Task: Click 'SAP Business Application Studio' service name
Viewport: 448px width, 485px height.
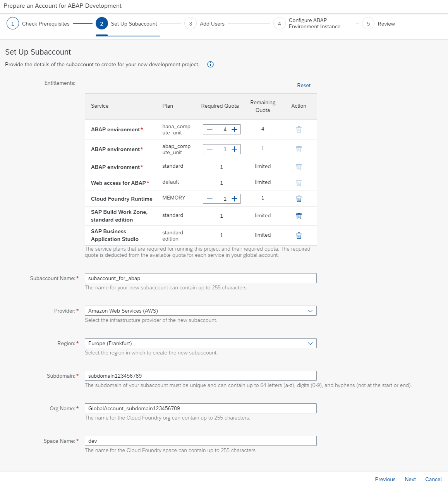Action: pos(115,235)
